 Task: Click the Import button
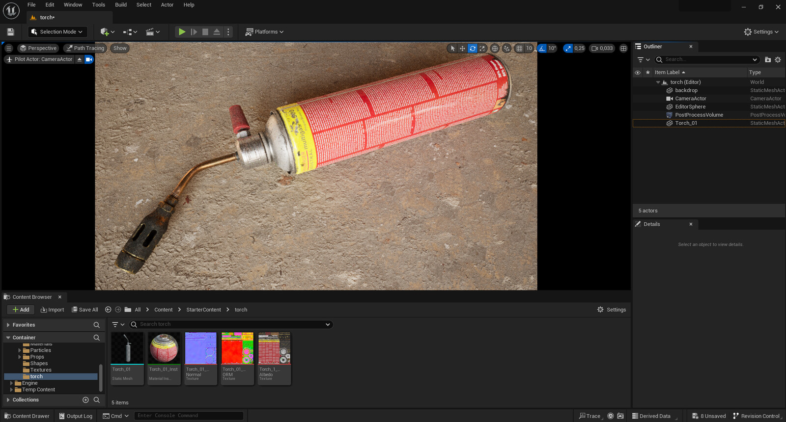pyautogui.click(x=52, y=310)
